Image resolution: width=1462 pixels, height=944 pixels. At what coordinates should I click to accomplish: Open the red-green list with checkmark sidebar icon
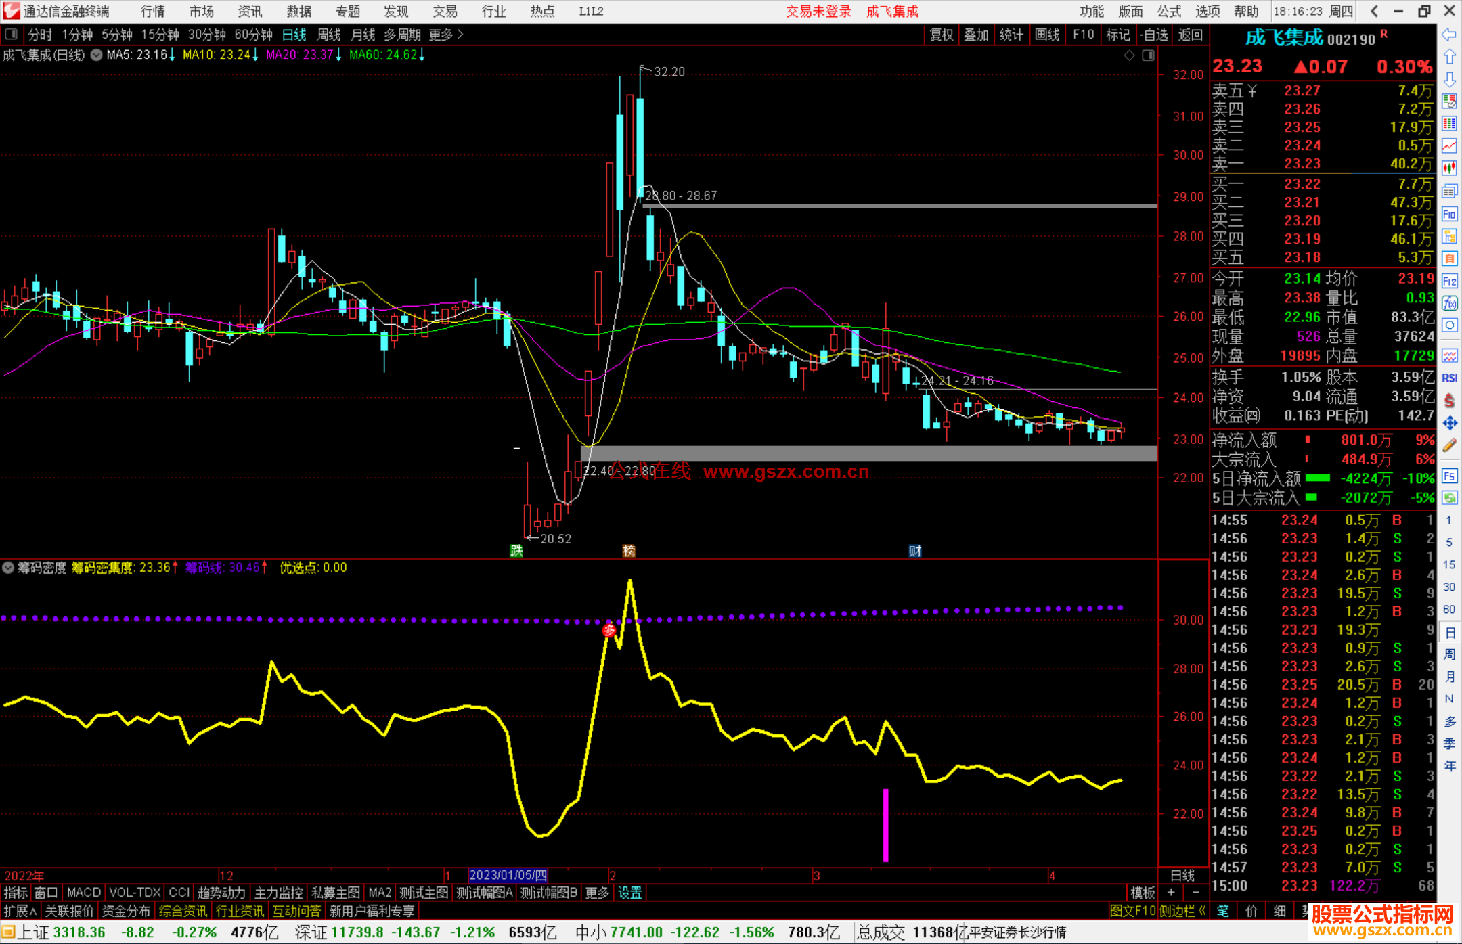pos(1449,102)
